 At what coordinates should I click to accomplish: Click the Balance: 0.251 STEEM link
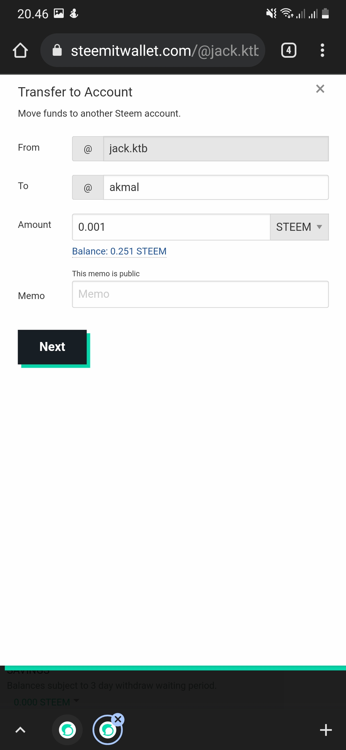coord(119,251)
